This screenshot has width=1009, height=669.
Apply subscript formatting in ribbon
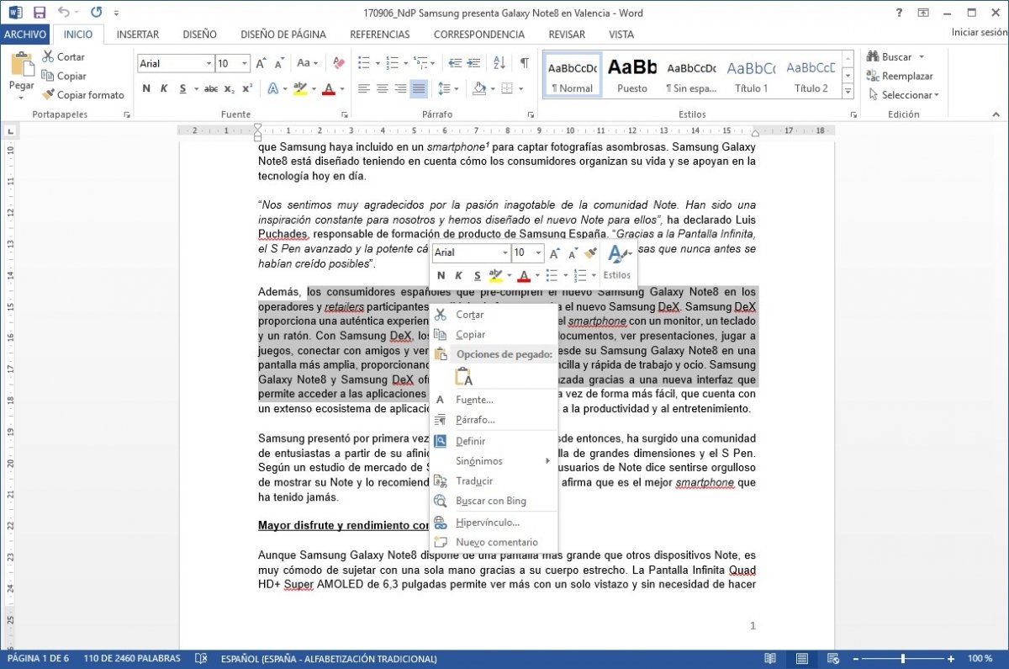[x=230, y=88]
